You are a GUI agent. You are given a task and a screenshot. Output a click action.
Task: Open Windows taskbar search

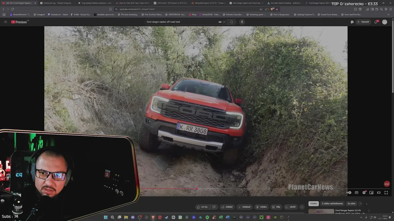[x=112, y=217]
